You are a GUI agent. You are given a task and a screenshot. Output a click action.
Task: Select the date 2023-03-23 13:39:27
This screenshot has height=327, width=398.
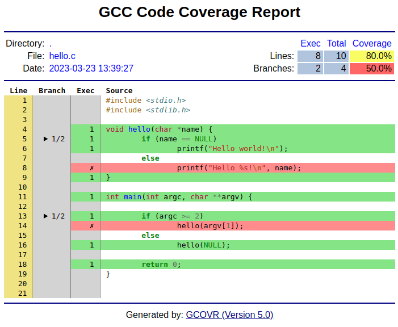[91, 68]
